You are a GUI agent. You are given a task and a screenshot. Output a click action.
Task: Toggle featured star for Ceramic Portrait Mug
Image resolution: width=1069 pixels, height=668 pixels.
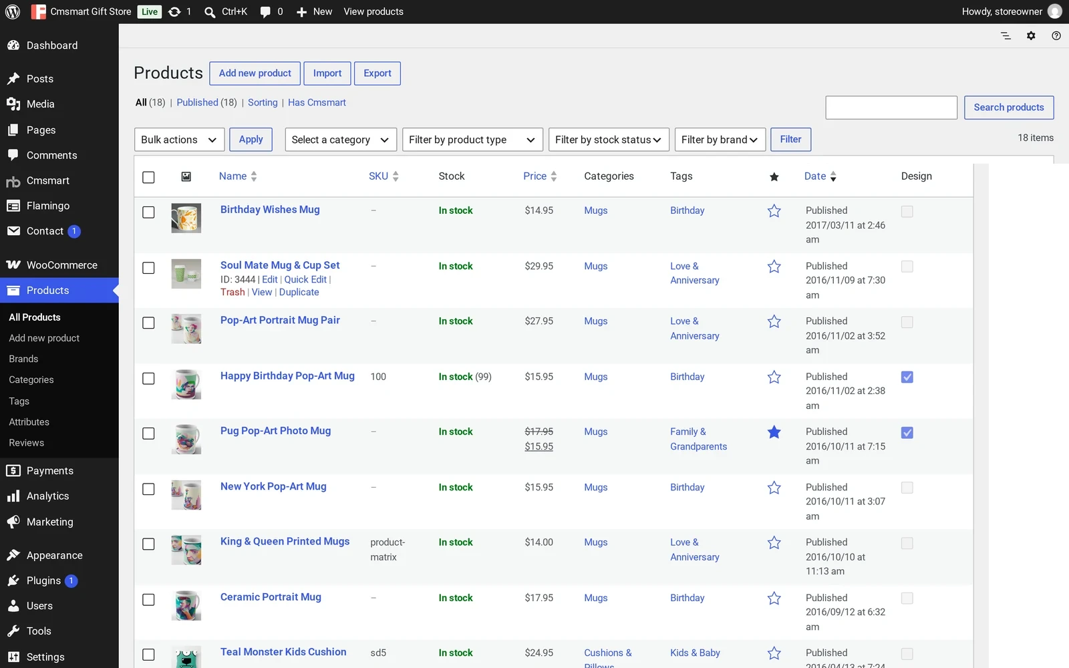point(774,598)
